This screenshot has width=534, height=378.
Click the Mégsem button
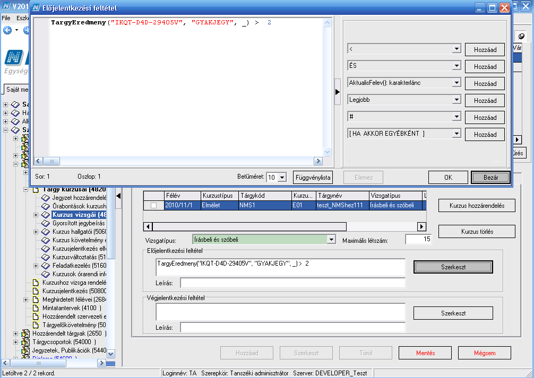[x=484, y=353]
